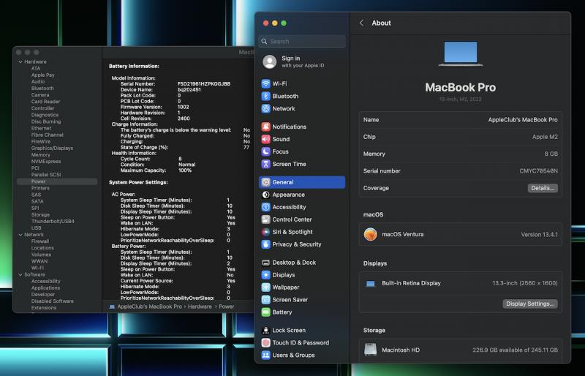585x376 pixels.
Task: Open Applications under Software section
Action: point(45,288)
